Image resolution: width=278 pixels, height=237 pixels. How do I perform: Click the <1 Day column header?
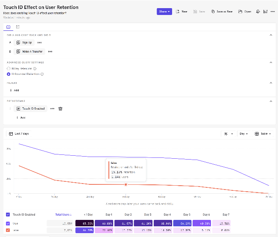point(88,215)
